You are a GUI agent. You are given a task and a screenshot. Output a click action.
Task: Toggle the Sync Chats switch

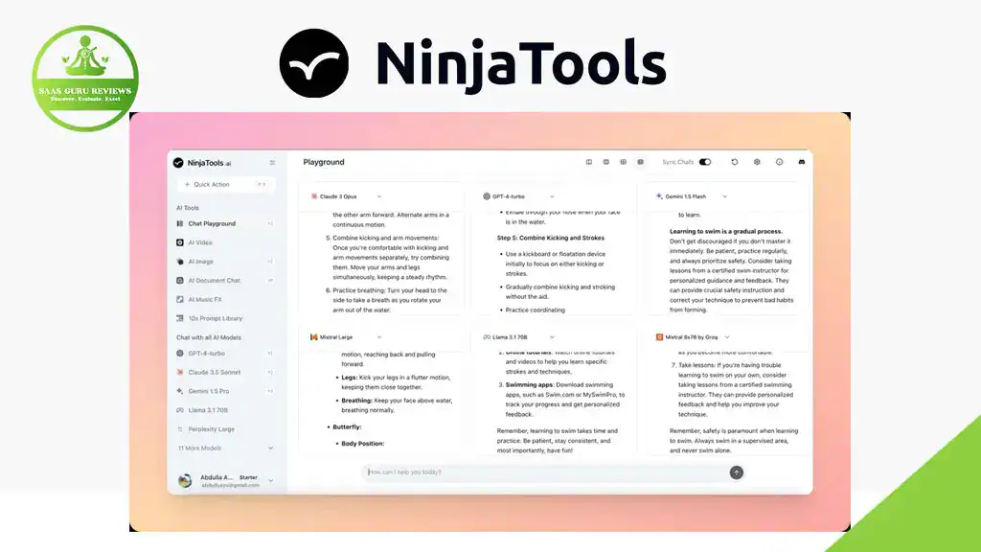(x=705, y=162)
